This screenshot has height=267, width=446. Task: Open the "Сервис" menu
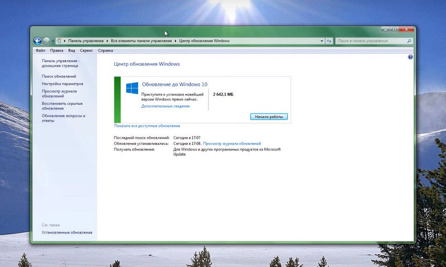pos(86,50)
